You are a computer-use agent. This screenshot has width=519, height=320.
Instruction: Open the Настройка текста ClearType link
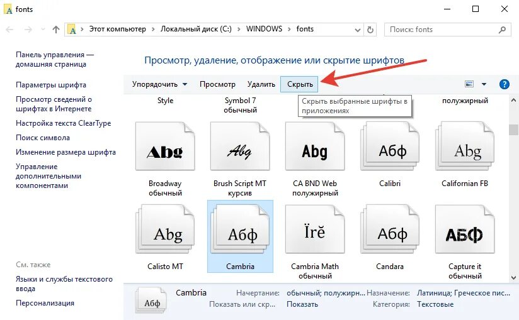(x=63, y=123)
